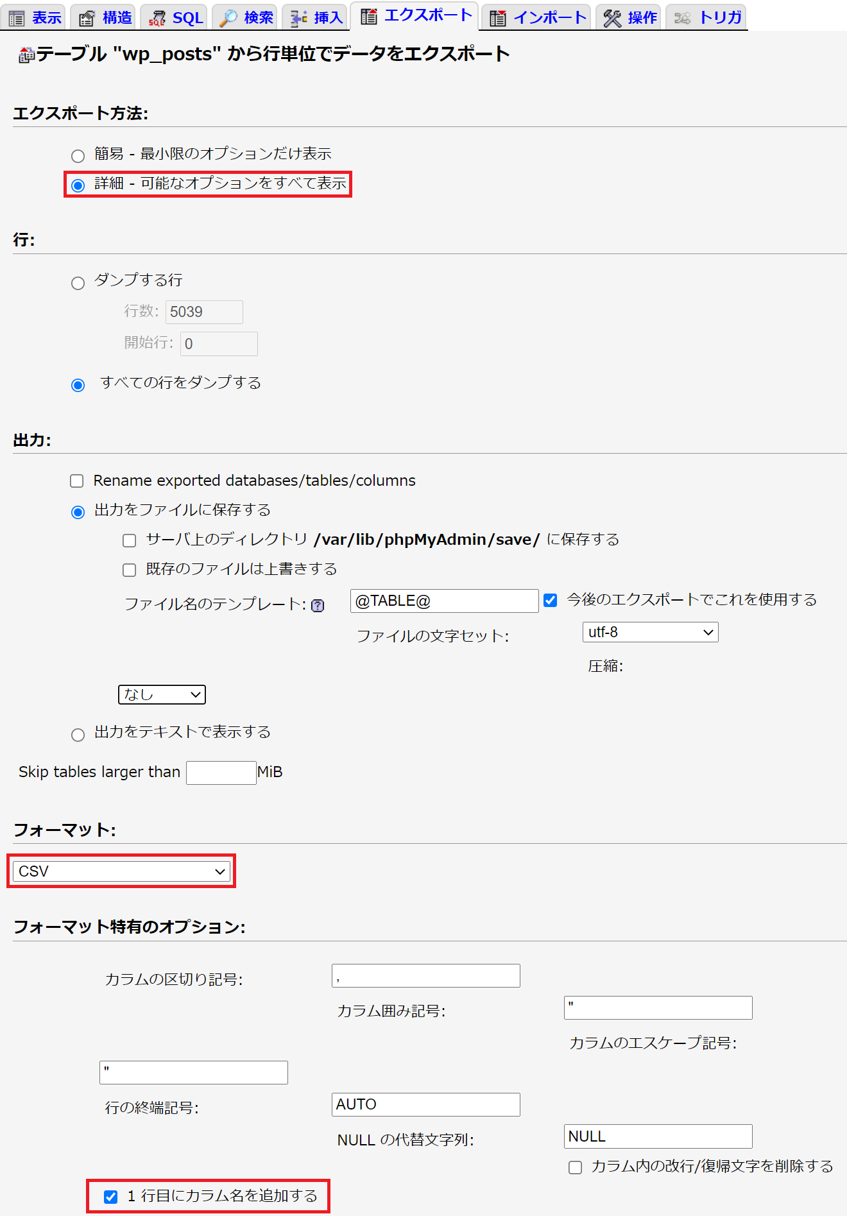
Task: Click the export icon in the page heading
Action: point(26,55)
